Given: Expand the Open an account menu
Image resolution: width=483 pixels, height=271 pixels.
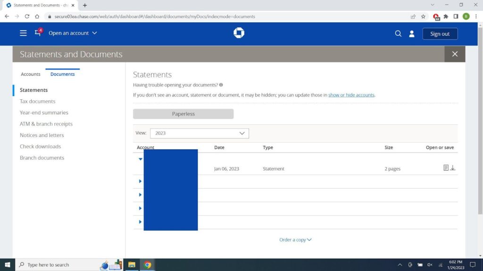Looking at the screenshot, I should (x=73, y=33).
